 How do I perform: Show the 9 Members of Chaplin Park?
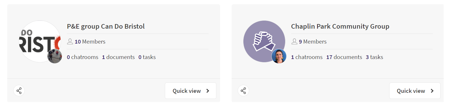tap(313, 42)
